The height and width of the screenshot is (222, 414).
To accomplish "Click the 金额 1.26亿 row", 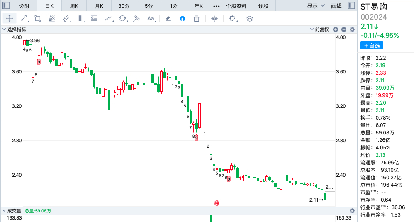I will 376,140.
